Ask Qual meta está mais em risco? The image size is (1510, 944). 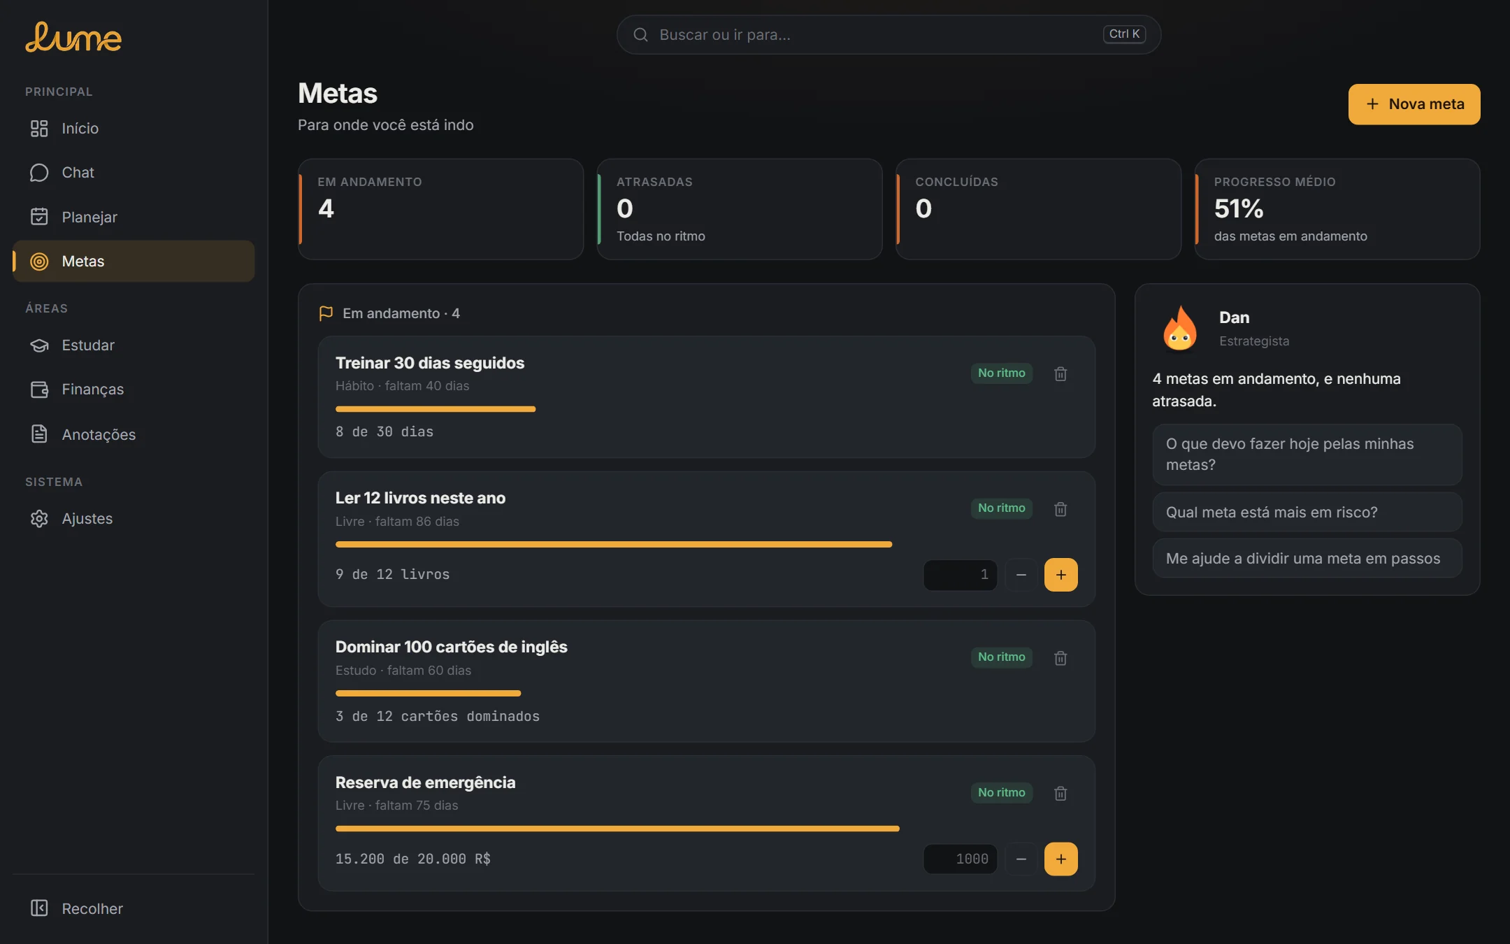[x=1307, y=512]
